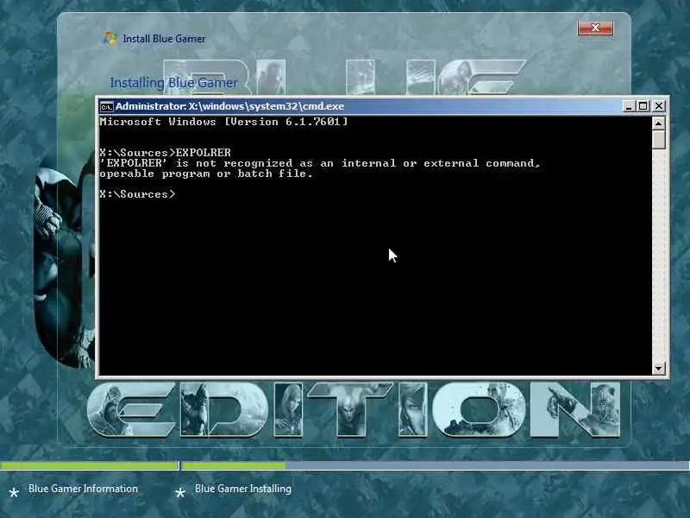Click the last 'X:\Sources>' prompt

point(137,194)
